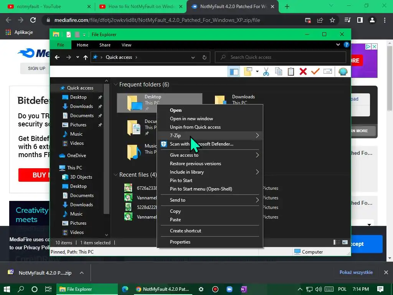Click the folder view options toolbar icon

(x=248, y=71)
